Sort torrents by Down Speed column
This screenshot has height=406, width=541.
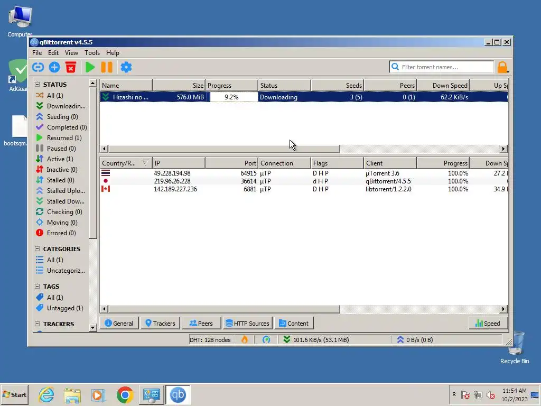[x=443, y=86]
